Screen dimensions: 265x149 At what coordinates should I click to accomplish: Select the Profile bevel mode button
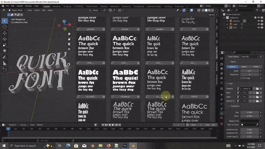click(256, 67)
